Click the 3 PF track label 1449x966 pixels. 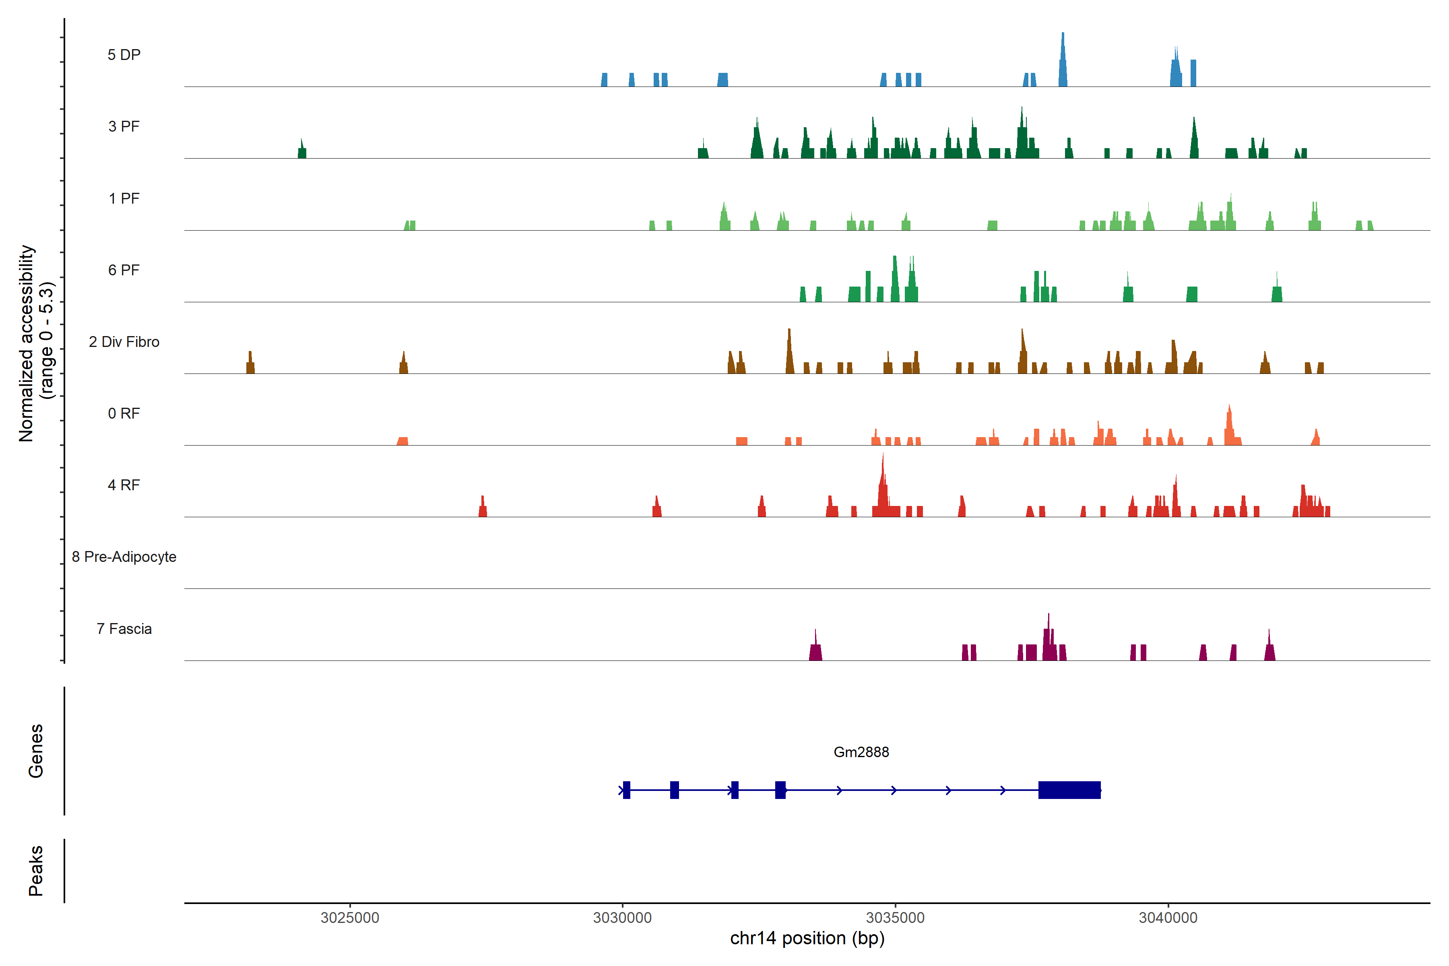(124, 126)
